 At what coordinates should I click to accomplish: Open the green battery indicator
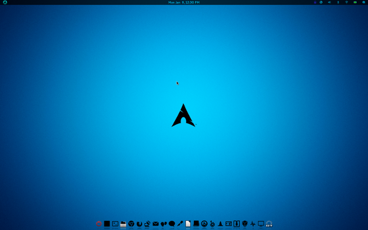point(355,2)
